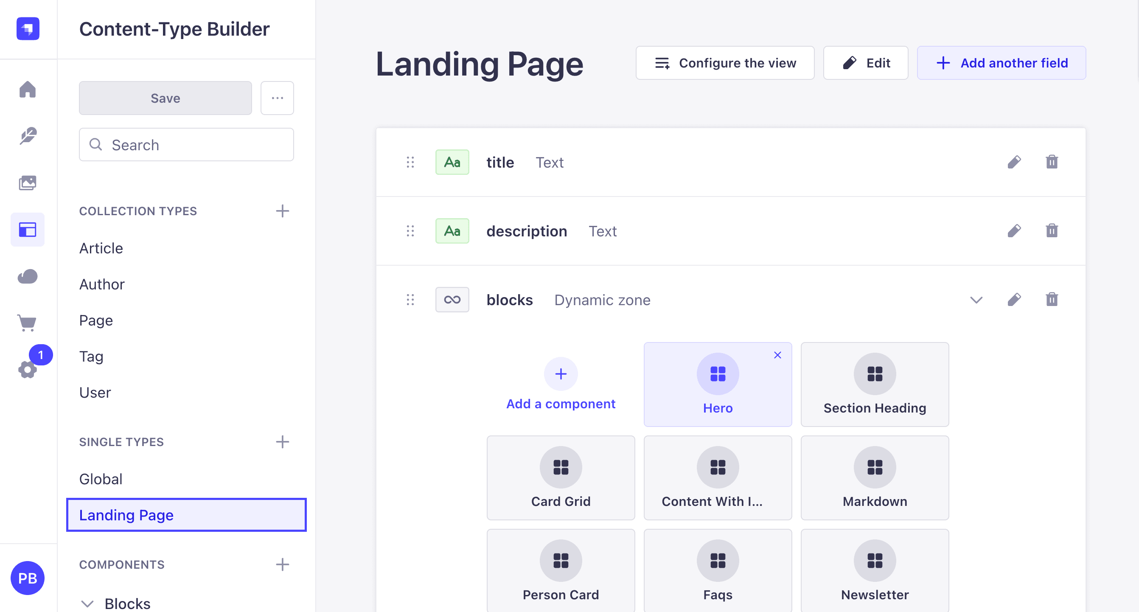Image resolution: width=1139 pixels, height=612 pixels.
Task: Open the Marketplace cart icon
Action: point(28,323)
